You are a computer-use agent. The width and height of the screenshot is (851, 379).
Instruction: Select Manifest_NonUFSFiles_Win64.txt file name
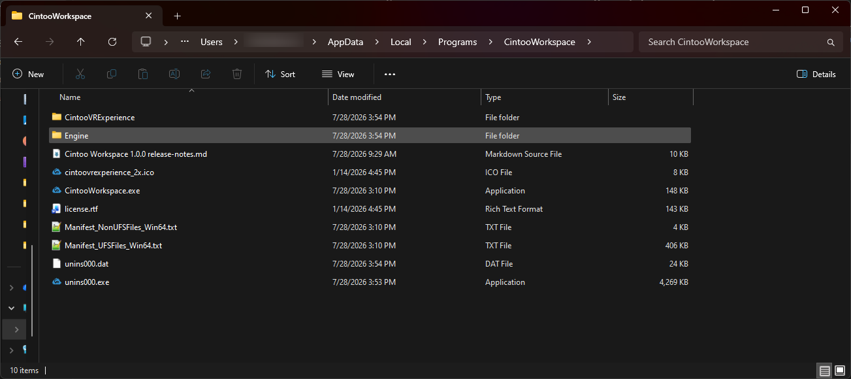[121, 227]
